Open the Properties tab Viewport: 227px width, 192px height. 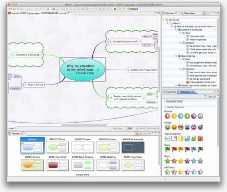tap(169, 92)
